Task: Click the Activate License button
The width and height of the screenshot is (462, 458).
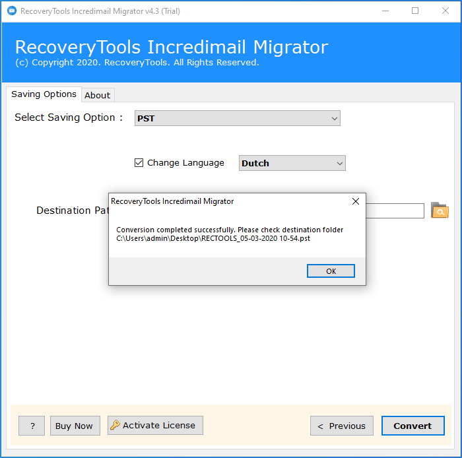Action: coord(155,425)
